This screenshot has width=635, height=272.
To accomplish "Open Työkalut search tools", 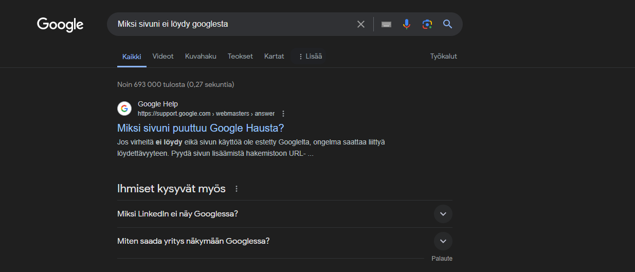I will click(444, 57).
